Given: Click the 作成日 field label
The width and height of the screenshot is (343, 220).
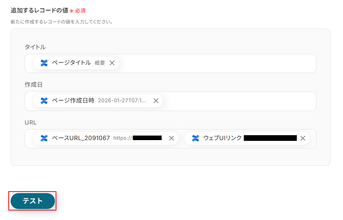Looking at the screenshot, I should point(34,84).
